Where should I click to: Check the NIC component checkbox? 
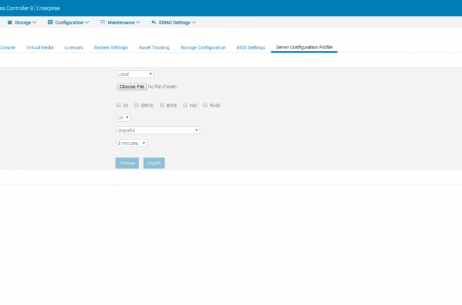click(x=185, y=105)
